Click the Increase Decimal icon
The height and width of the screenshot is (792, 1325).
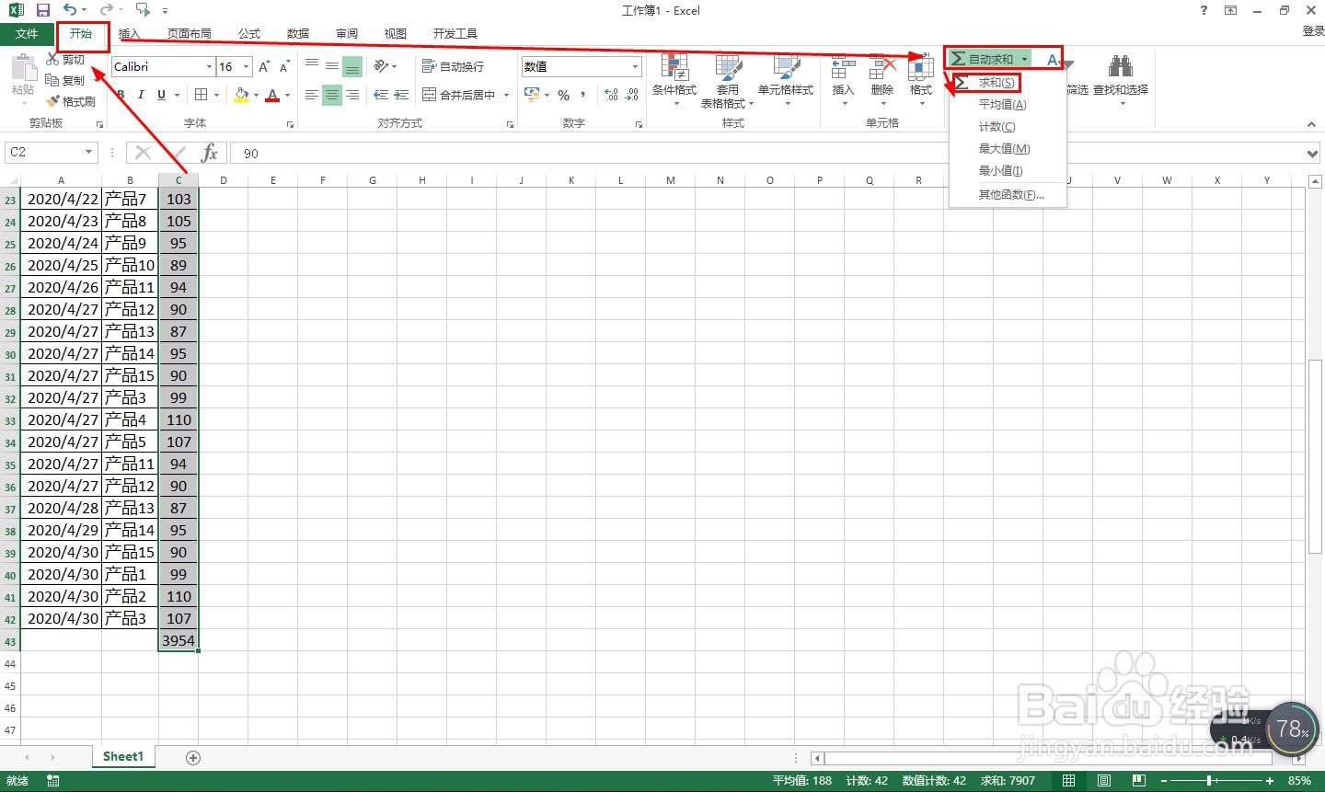click(611, 95)
